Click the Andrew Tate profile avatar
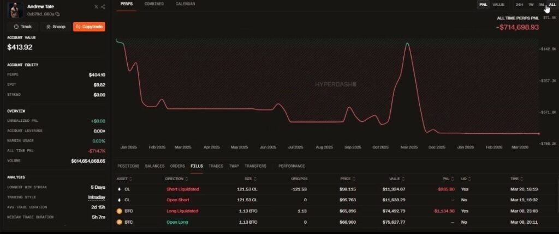 pos(15,10)
